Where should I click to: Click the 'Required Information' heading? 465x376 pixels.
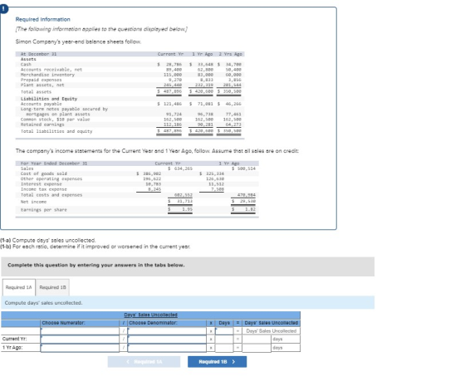[x=43, y=19]
